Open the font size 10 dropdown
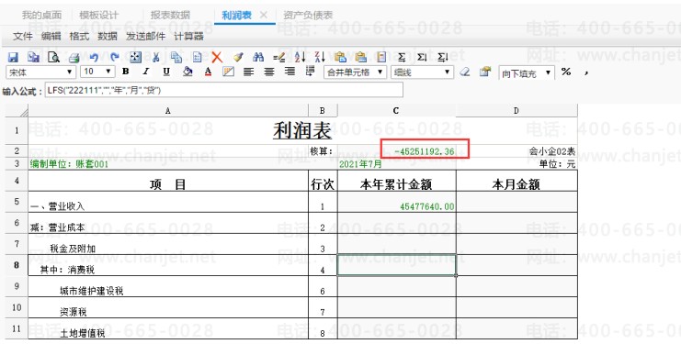This screenshot has width=681, height=344. click(98, 72)
